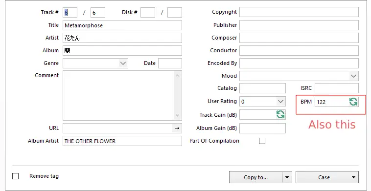Focus the Track number field
371x191 pixels.
70,13
